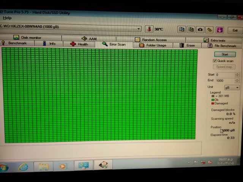
Task: Click the gray 381 MB legend swatch
Action: pos(213,96)
